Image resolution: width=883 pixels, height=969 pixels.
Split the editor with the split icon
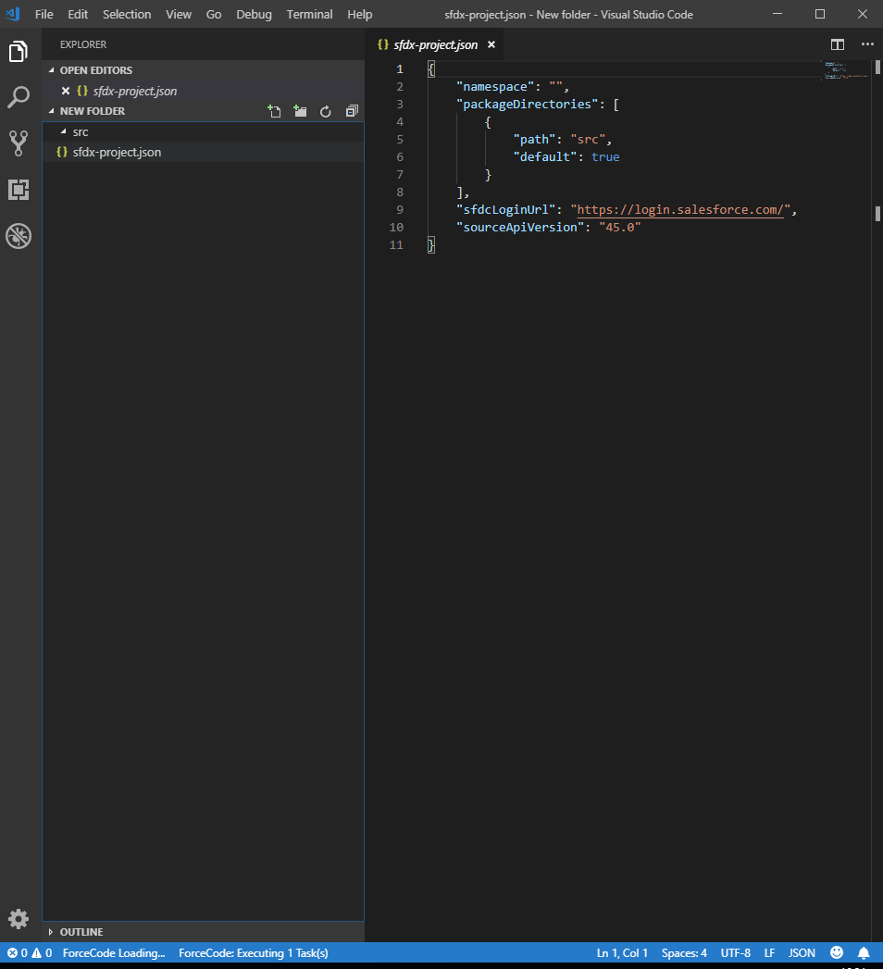click(x=837, y=43)
